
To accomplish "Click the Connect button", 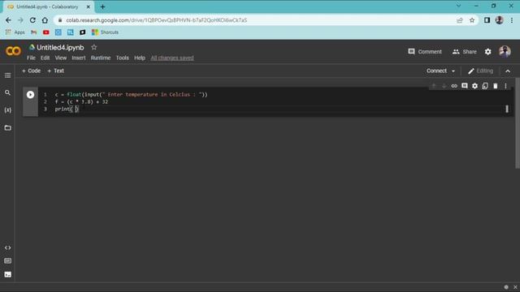I will [x=436, y=71].
